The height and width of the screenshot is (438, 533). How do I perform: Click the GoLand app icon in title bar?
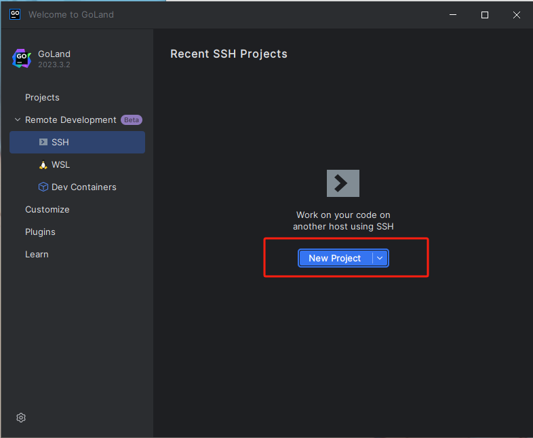[x=15, y=14]
